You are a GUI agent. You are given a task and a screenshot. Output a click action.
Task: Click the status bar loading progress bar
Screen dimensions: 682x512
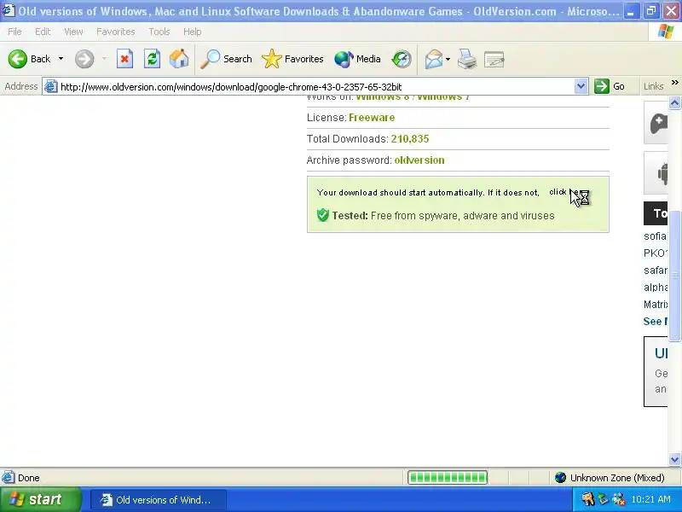click(447, 478)
